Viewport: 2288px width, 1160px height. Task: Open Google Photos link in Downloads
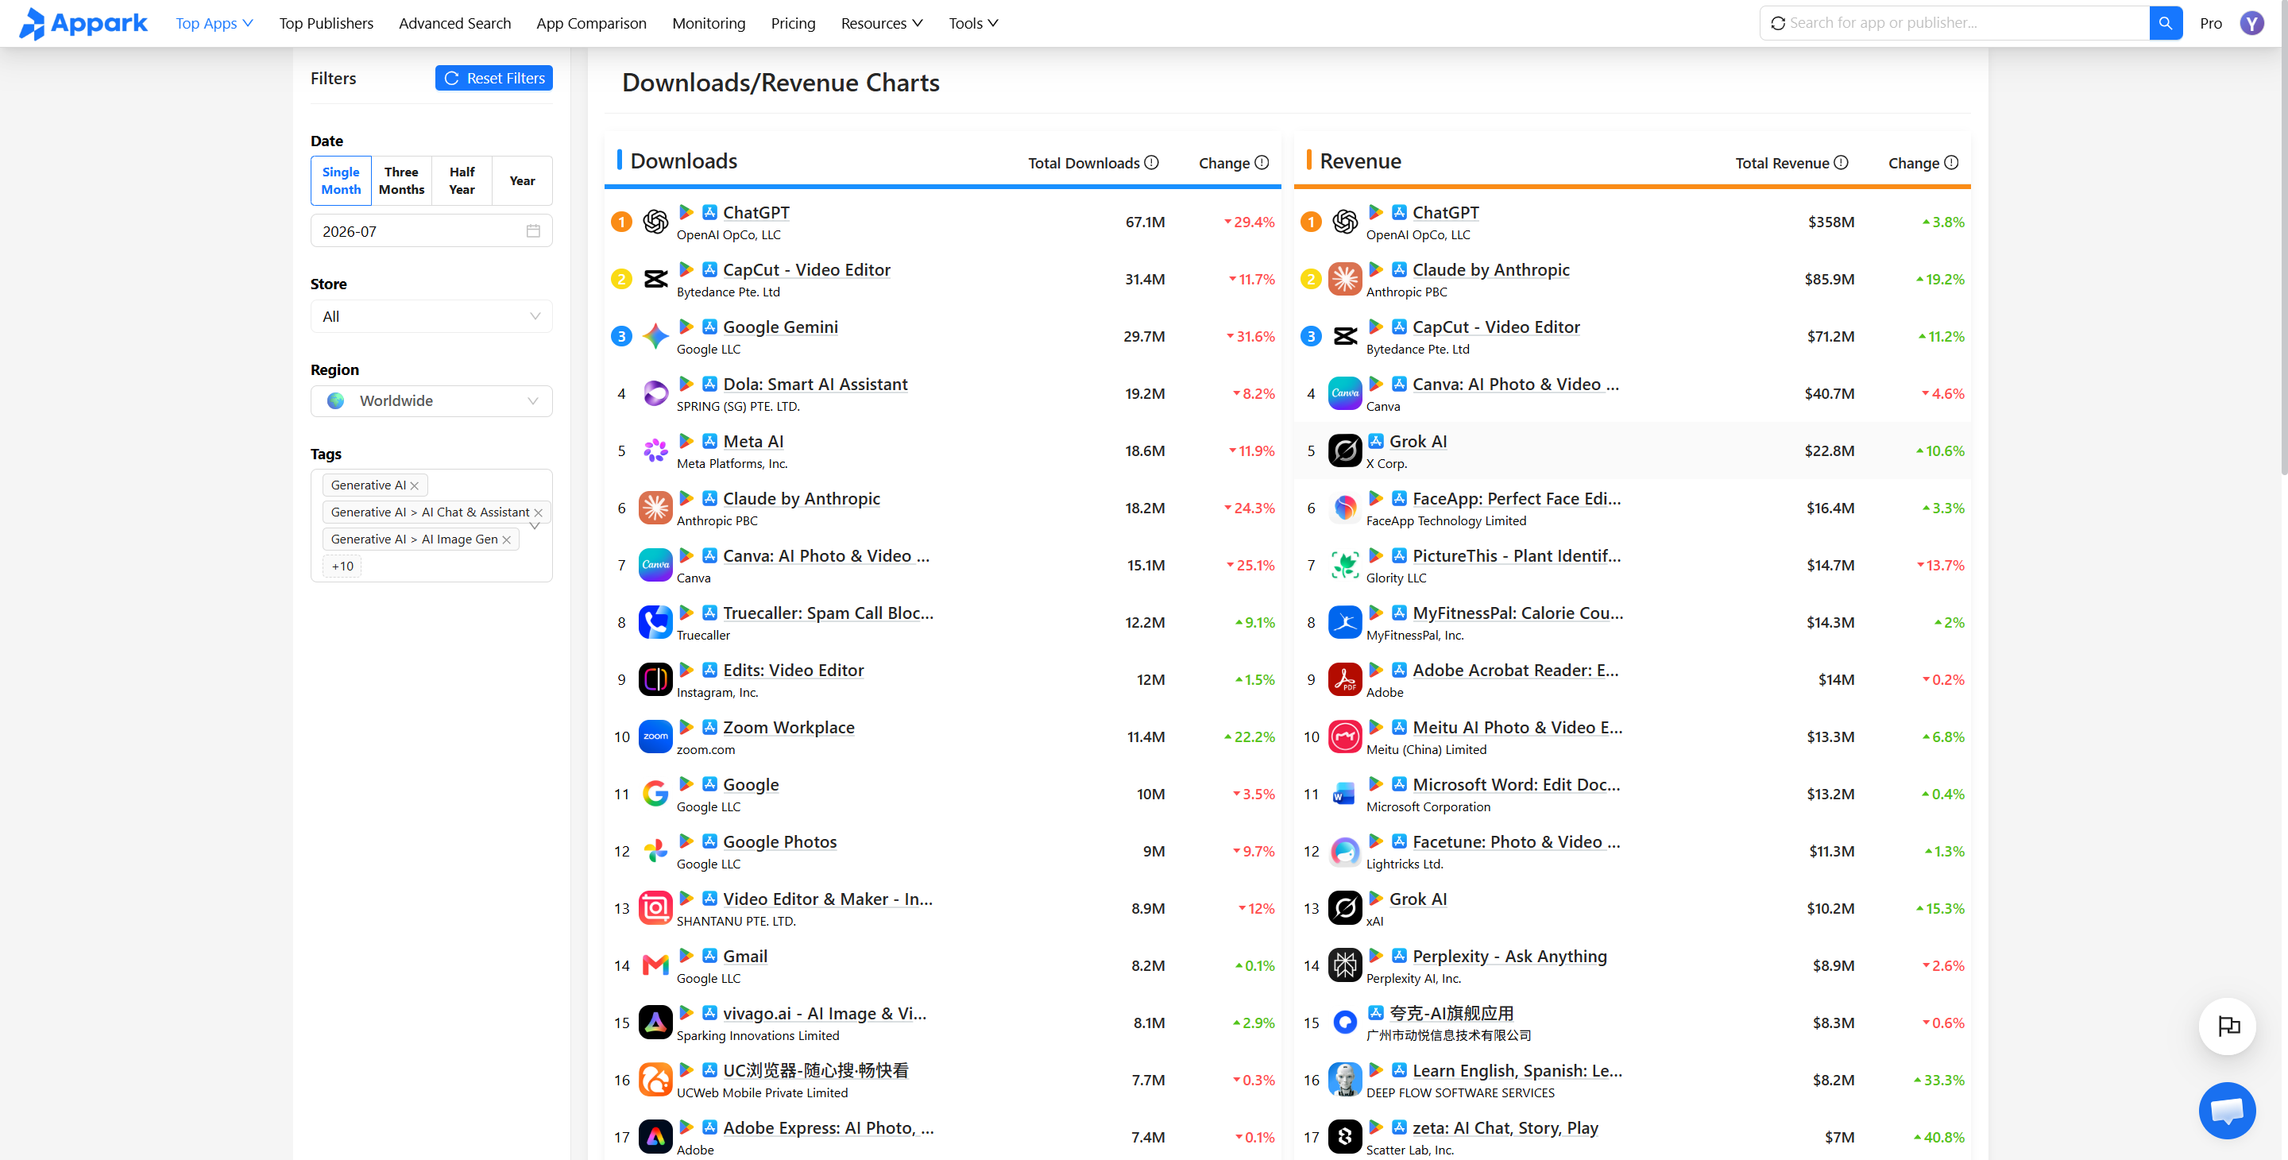[780, 841]
